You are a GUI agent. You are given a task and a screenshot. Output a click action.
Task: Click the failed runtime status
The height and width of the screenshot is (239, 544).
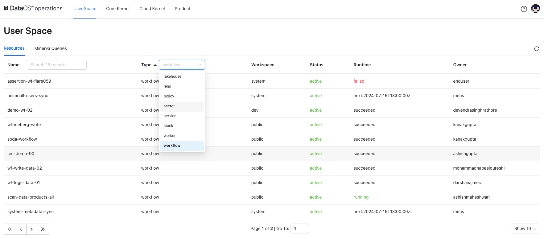(x=359, y=81)
